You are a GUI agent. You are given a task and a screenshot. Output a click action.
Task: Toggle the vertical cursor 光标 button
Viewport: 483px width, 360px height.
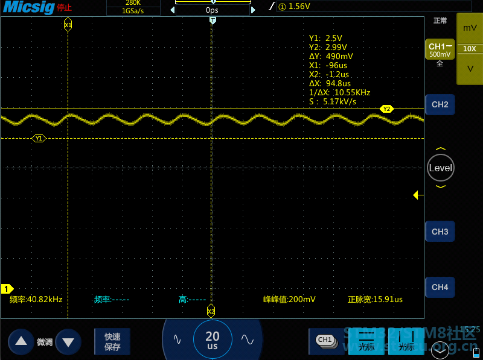click(406, 341)
